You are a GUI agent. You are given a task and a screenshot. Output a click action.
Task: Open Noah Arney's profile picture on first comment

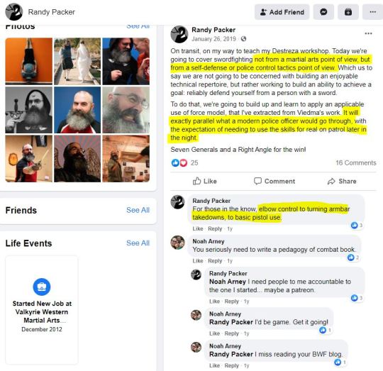coord(177,243)
